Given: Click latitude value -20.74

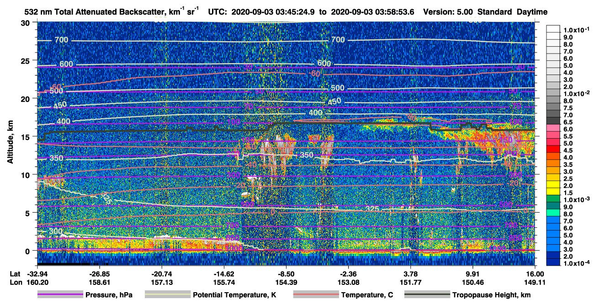Looking at the screenshot, I should coord(161,274).
